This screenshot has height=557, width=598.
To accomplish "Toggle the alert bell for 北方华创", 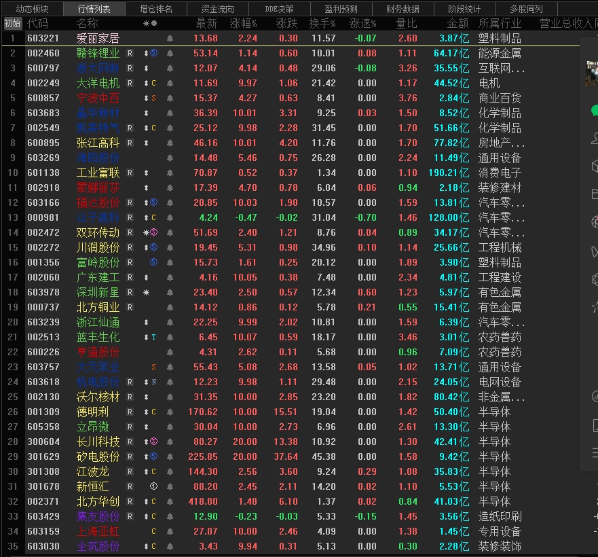I will pyautogui.click(x=170, y=501).
